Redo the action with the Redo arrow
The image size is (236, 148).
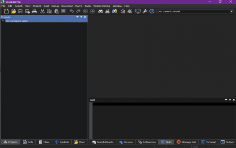(78, 11)
